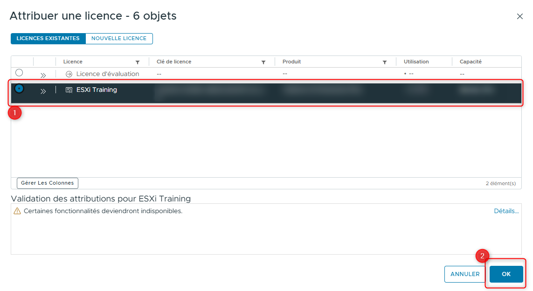Click the warning triangle icon
The width and height of the screenshot is (533, 291).
pos(17,211)
